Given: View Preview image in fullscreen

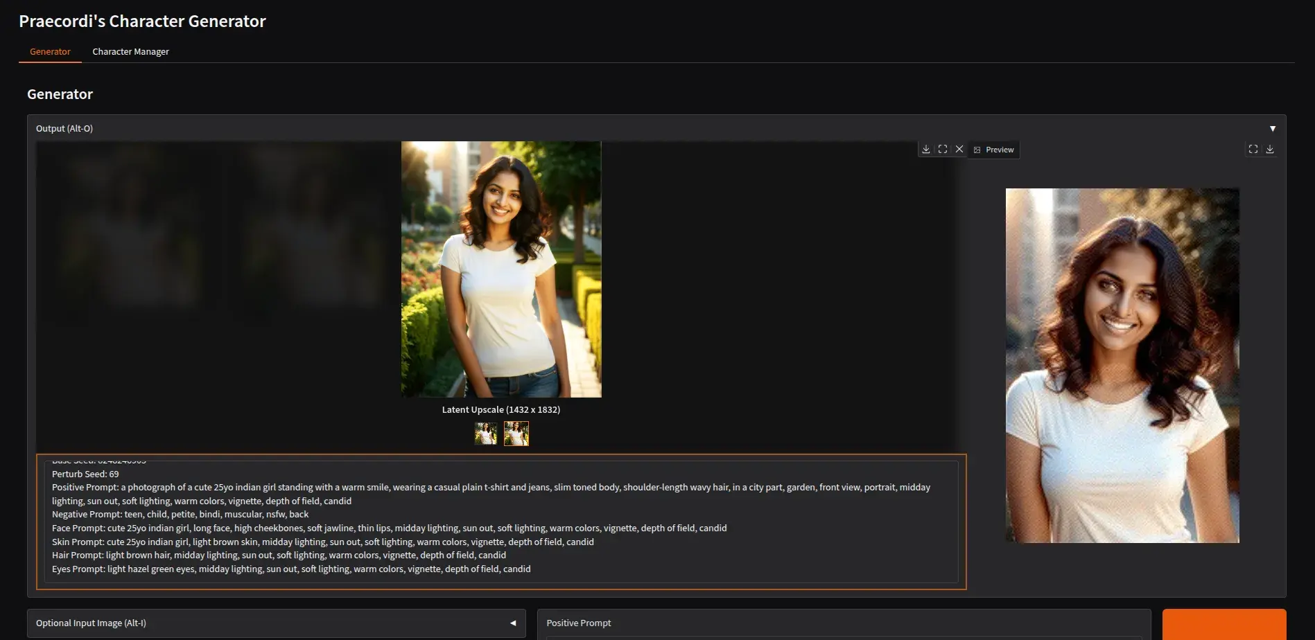Looking at the screenshot, I should [x=1253, y=150].
